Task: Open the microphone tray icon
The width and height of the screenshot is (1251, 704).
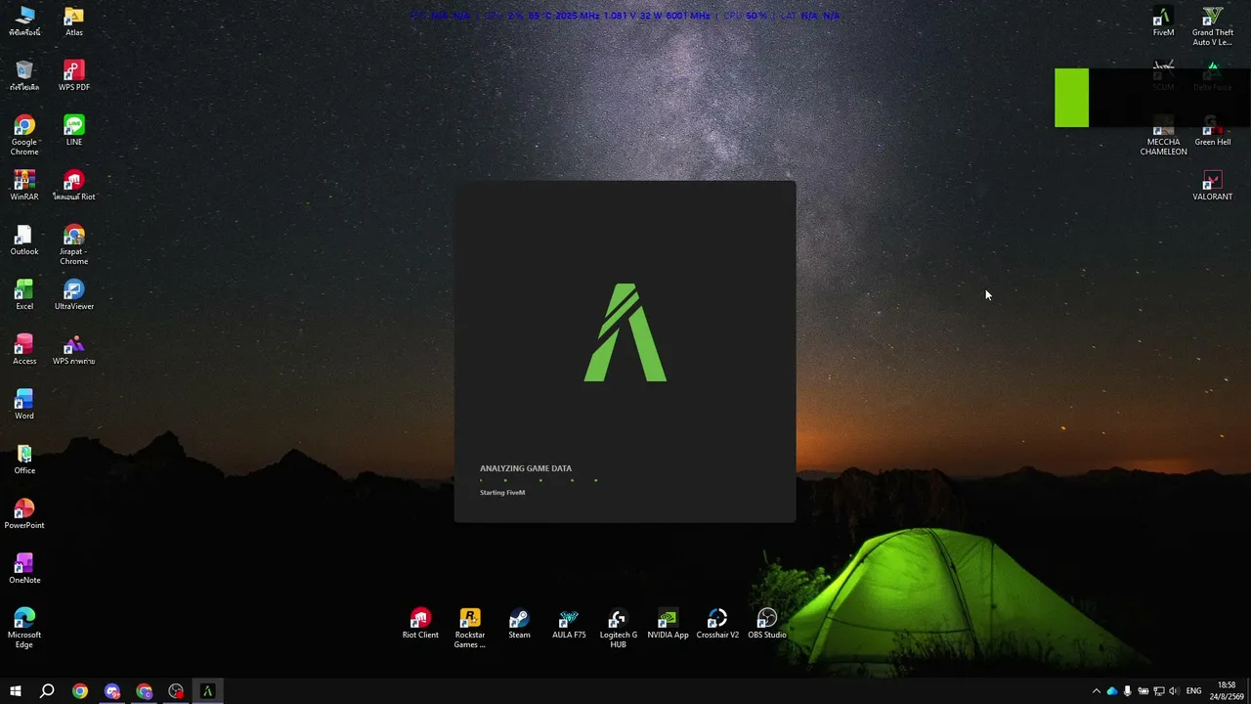Action: click(1127, 691)
